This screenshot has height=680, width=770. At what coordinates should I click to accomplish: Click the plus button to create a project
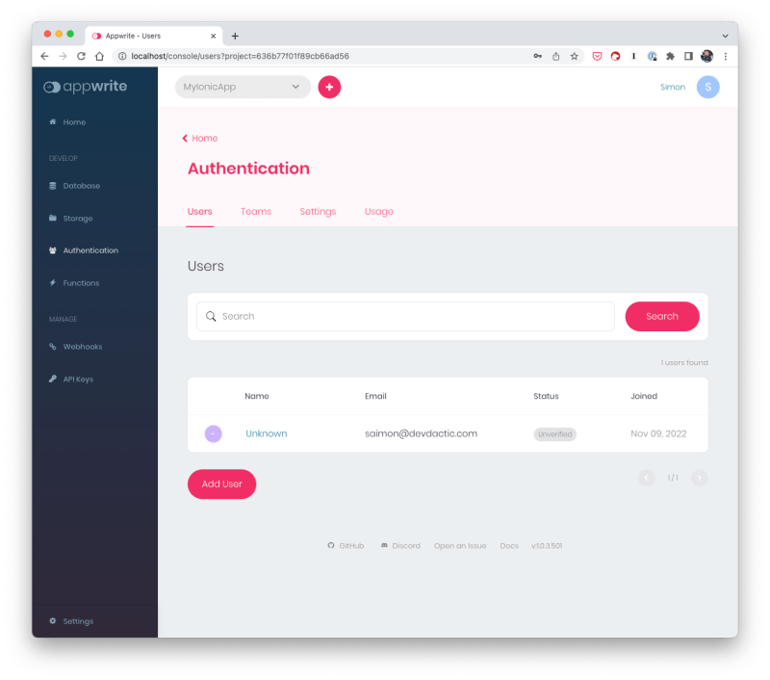pos(329,87)
